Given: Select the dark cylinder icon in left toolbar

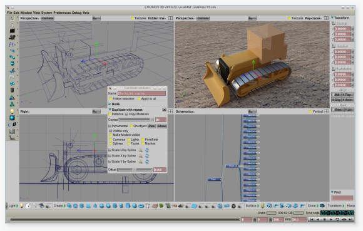Looking at the screenshot, I should 12,90.
